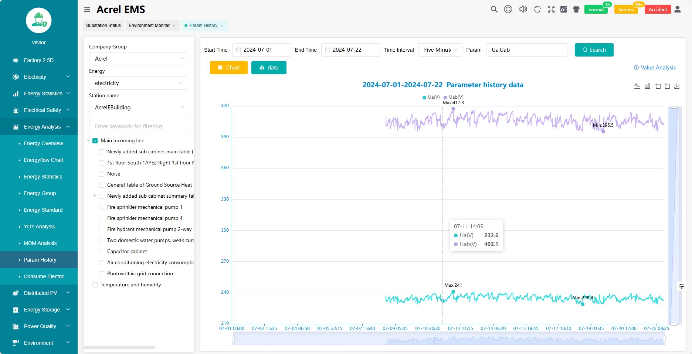
Task: Expand the Distributed PV sidebar menu
Action: click(41, 293)
